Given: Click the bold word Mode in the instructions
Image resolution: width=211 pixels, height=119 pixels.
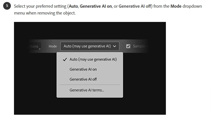Looking at the screenshot, I should point(176,6).
